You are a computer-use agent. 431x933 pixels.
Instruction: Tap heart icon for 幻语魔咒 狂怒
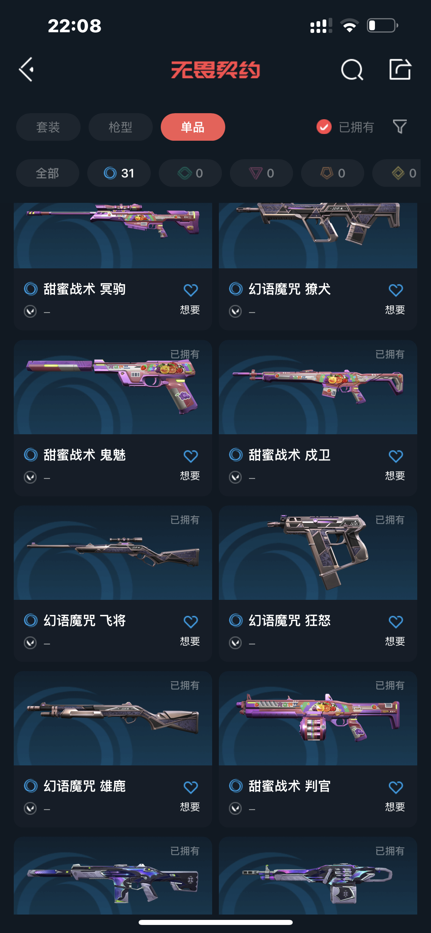(x=395, y=622)
